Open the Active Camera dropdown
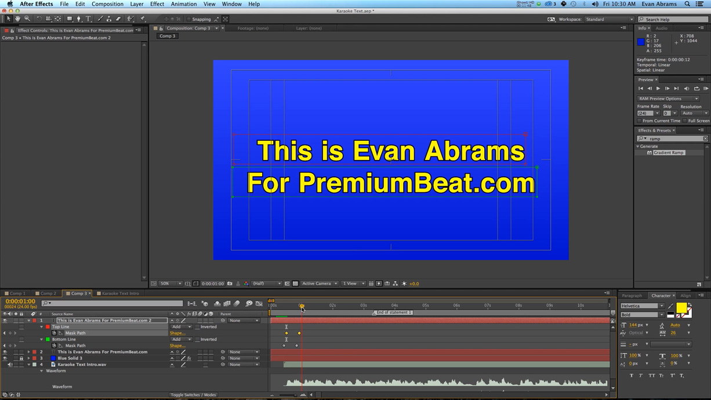 (320, 283)
